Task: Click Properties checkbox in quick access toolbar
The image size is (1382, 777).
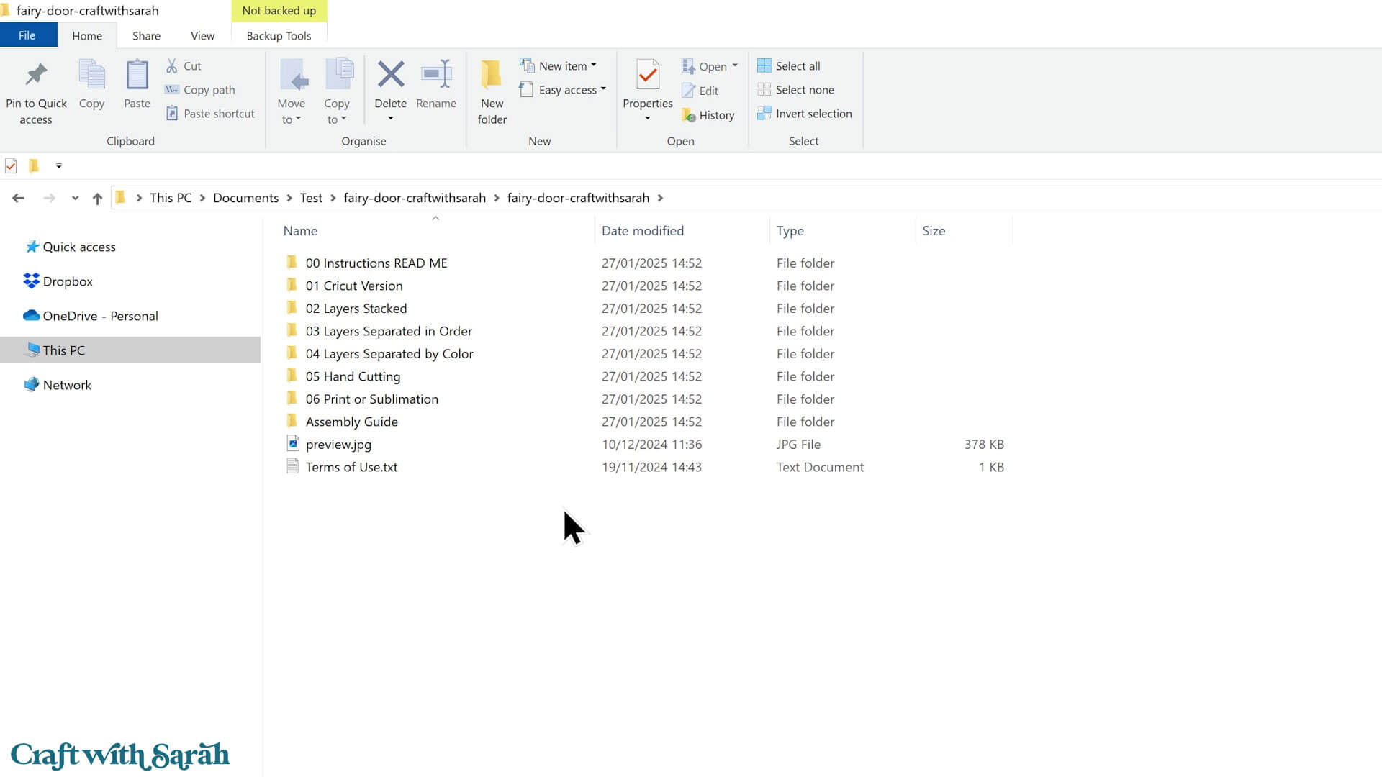Action: 11,166
